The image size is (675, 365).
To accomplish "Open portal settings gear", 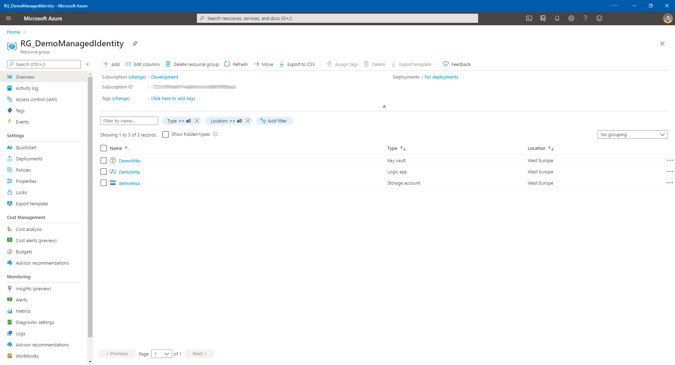I will (x=571, y=18).
